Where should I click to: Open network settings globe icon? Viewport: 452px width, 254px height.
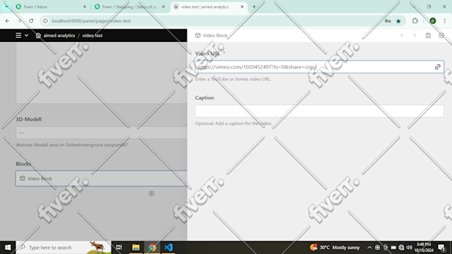pos(401,247)
